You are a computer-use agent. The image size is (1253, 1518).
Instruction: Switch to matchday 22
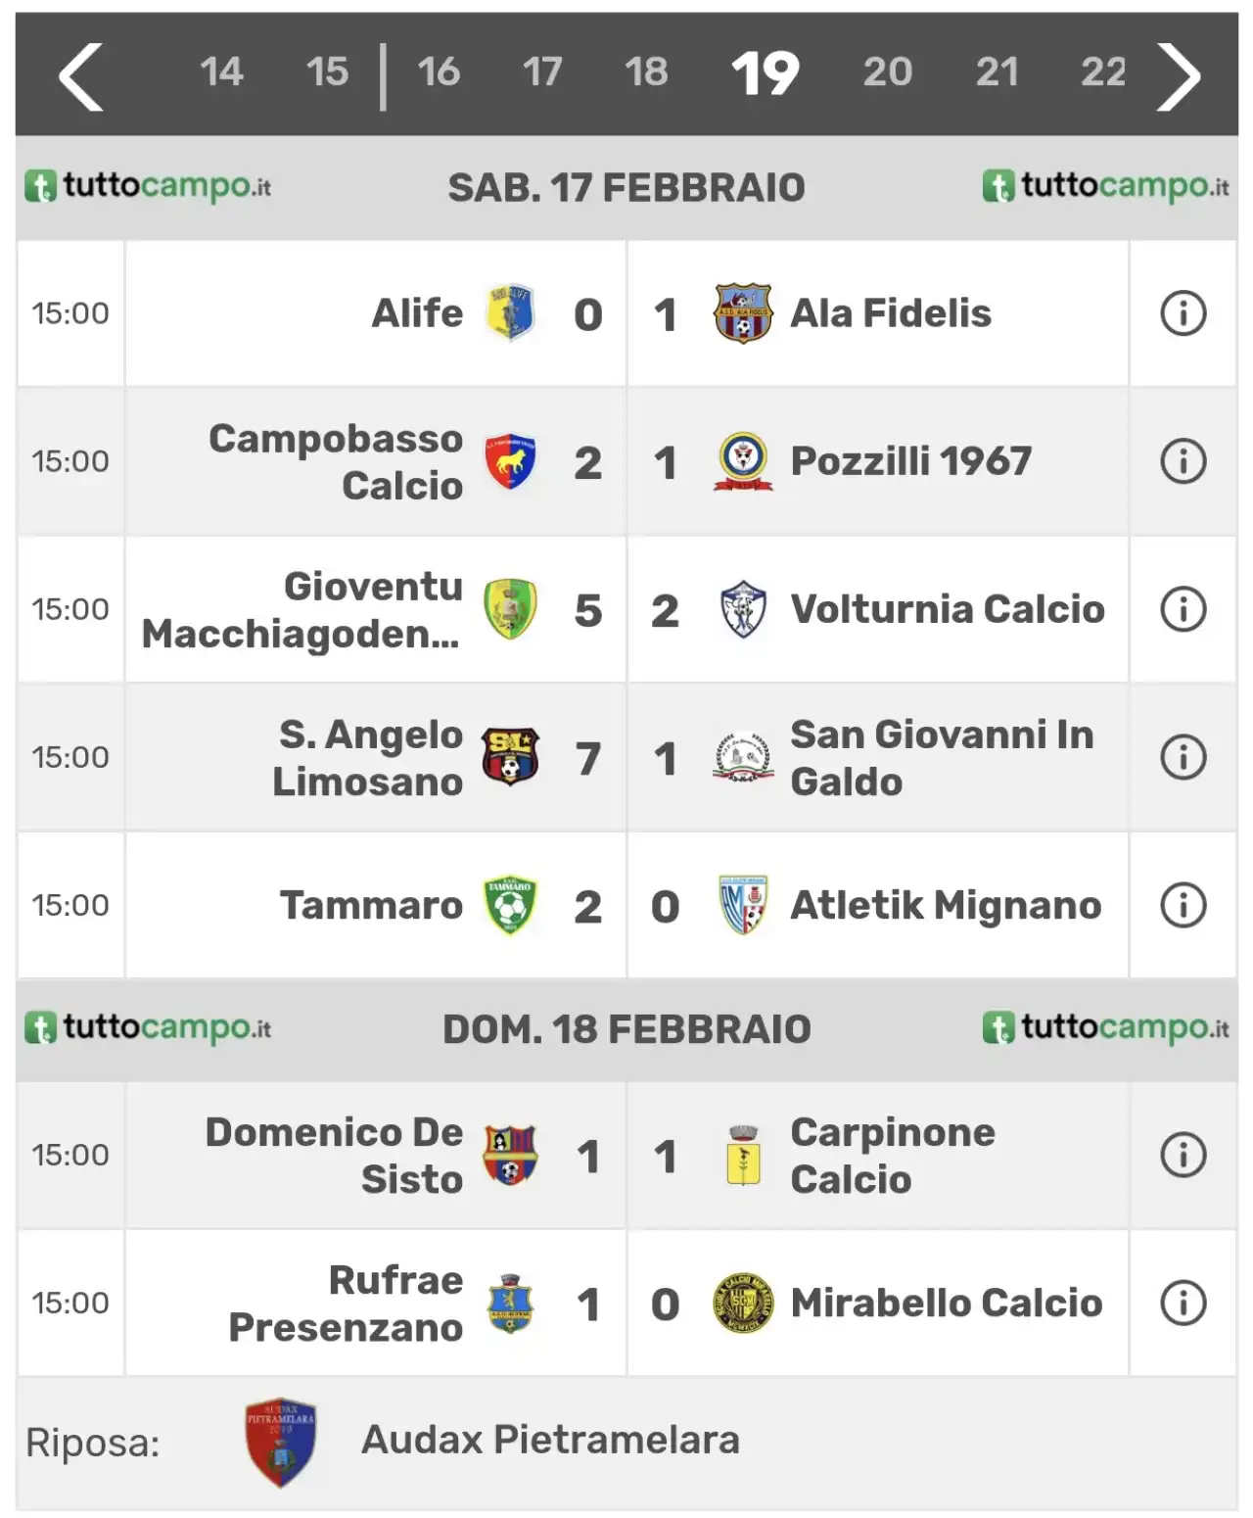[x=1103, y=71]
